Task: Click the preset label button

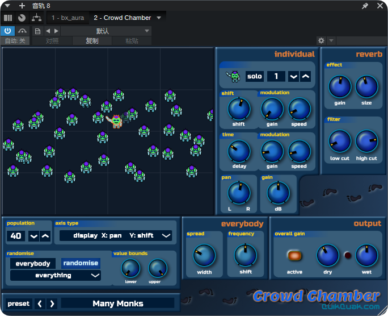Action: 19,303
